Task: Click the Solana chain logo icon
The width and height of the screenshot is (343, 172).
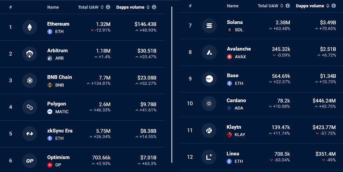Action: 209,26
